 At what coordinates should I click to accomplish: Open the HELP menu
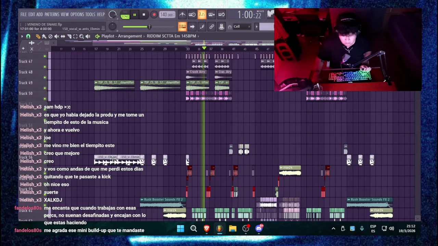click(x=101, y=14)
